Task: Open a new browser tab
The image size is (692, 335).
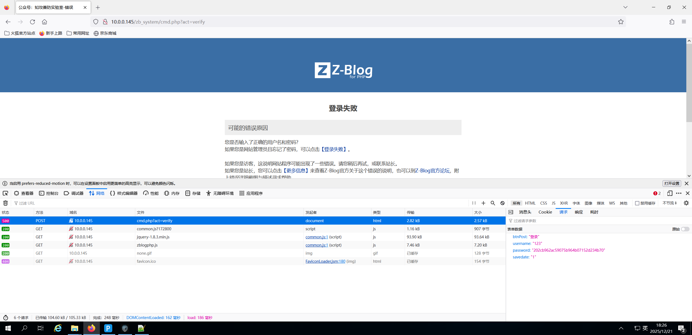Action: coord(98,8)
